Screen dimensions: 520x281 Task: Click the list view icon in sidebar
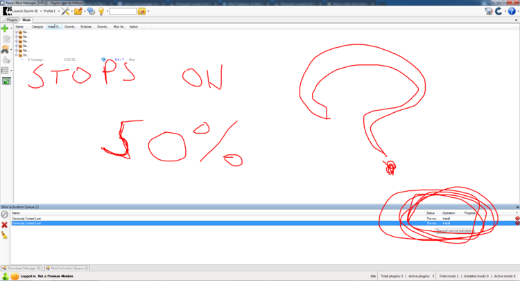5,70
